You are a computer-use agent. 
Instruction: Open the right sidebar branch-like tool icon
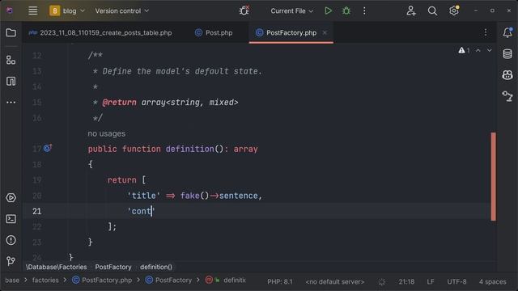click(x=507, y=96)
